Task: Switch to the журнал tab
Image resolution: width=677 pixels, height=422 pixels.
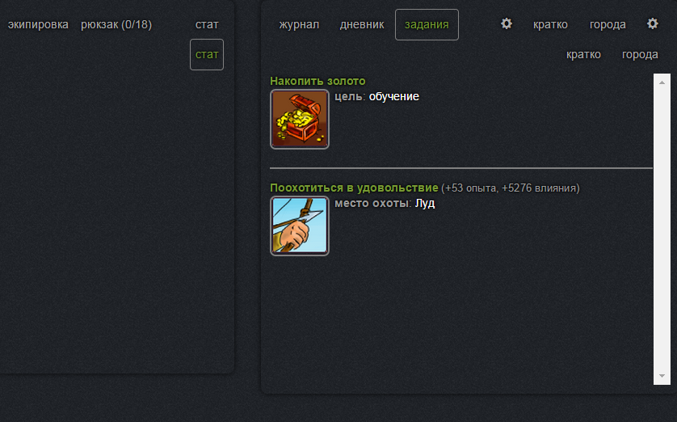Action: point(299,24)
